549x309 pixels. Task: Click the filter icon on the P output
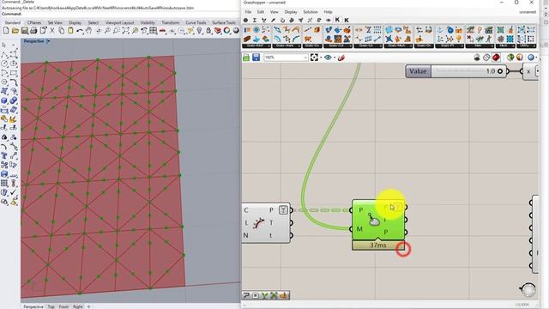[283, 209]
